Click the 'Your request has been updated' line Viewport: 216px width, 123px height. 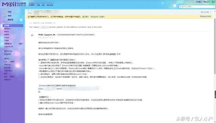click(65, 27)
